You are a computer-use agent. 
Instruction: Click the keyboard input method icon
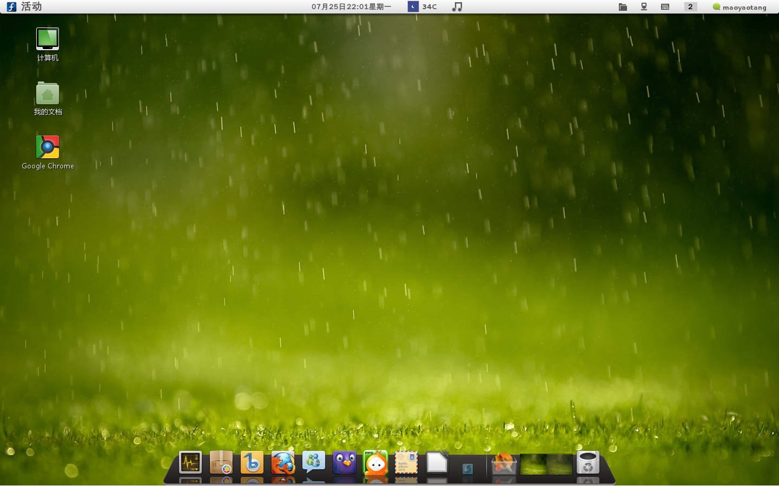tap(665, 7)
